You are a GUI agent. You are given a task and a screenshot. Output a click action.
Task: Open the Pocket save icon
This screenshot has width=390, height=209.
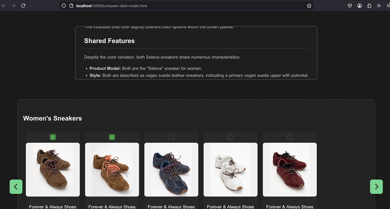pyautogui.click(x=350, y=6)
